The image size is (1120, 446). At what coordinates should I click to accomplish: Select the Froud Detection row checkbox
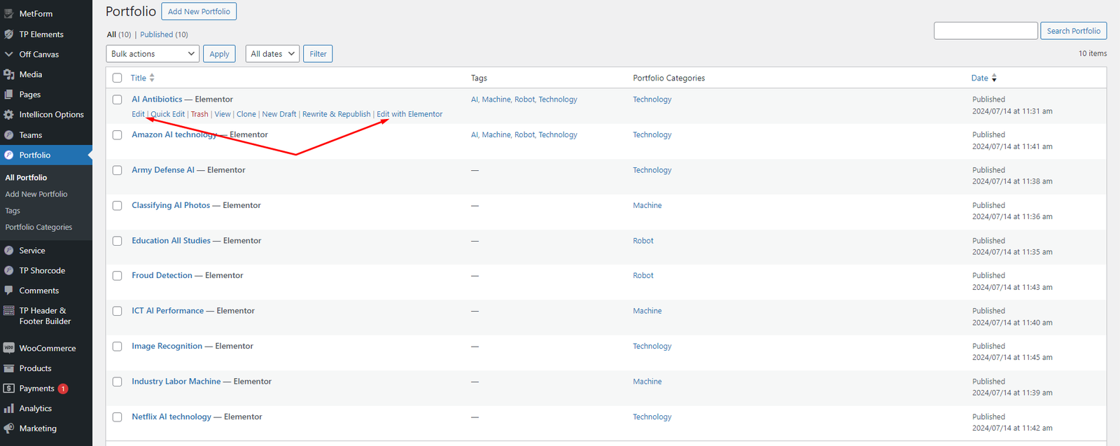point(117,276)
